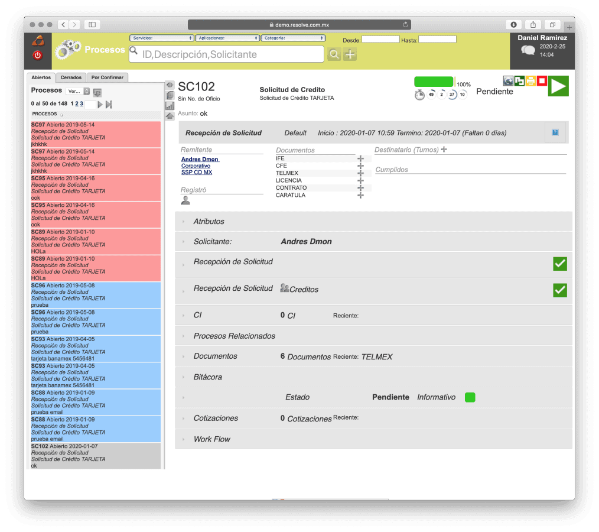
Task: Toggle first Recepción de Solicitud green checkbox
Action: click(559, 264)
